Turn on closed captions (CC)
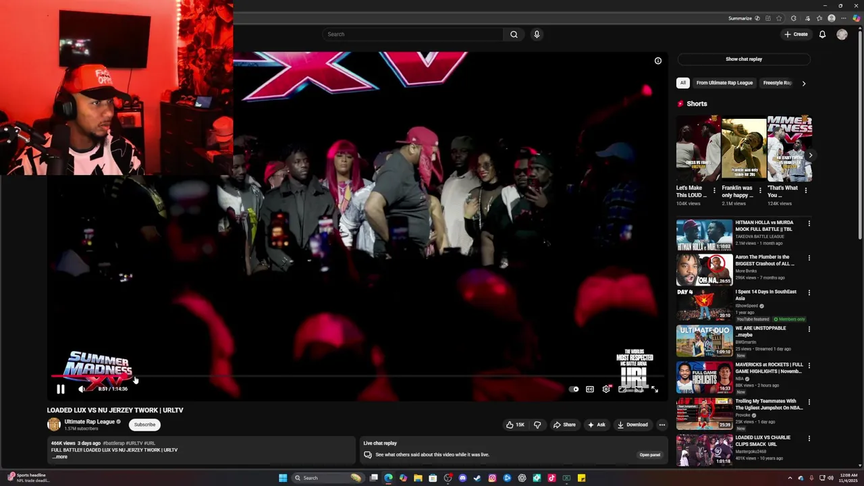 pyautogui.click(x=590, y=389)
